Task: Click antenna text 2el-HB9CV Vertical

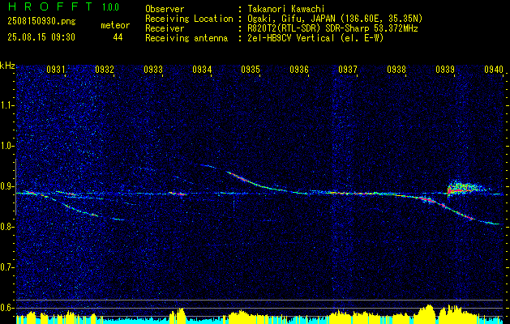Action: (291, 38)
